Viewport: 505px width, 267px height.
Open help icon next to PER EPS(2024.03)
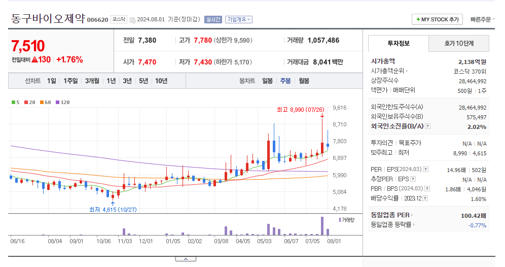coord(426,170)
